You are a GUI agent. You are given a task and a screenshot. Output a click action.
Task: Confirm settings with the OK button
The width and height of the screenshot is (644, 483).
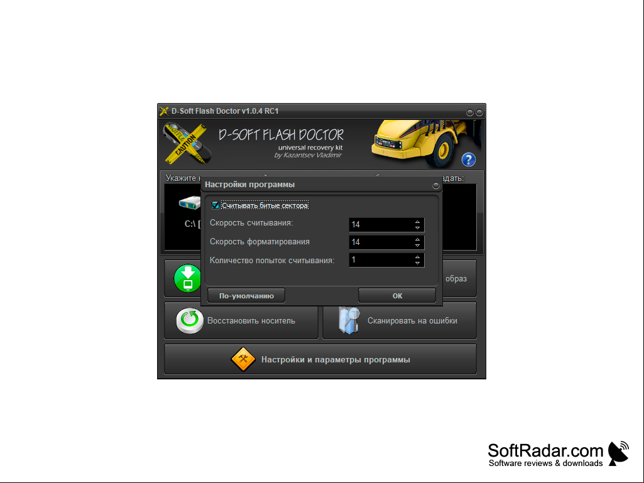(x=397, y=296)
